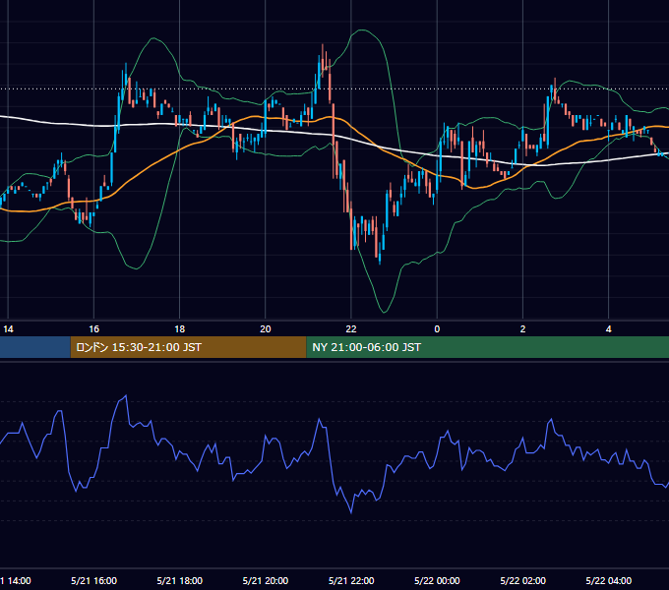Select the 20 hour label on price chart axis
The image size is (669, 590).
[266, 329]
